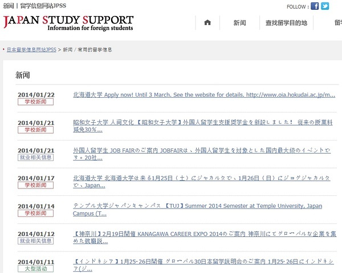
Task: Open the Twitter follow icon
Action: coord(325,6)
